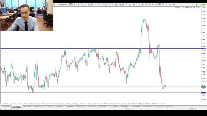Screen dimensions: 207x116
Task: Open the search magnifier icon
Action: (193, 5)
